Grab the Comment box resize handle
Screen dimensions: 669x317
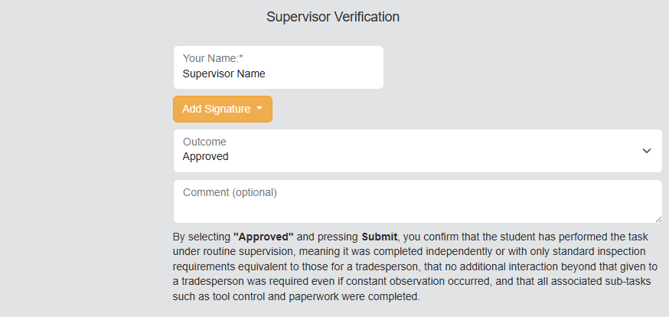click(x=658, y=218)
